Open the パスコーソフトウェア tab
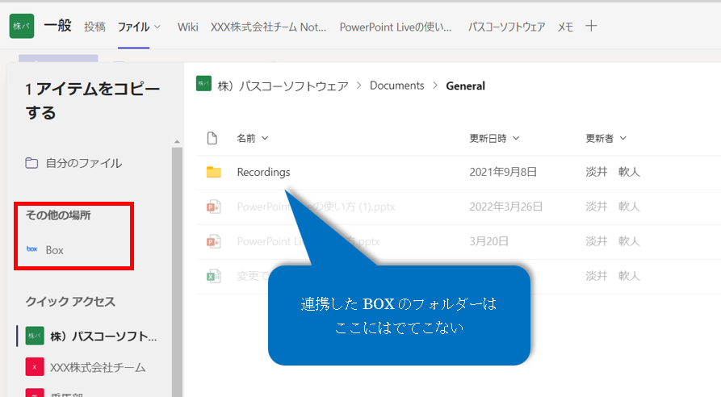The height and width of the screenshot is (397, 721). (506, 27)
